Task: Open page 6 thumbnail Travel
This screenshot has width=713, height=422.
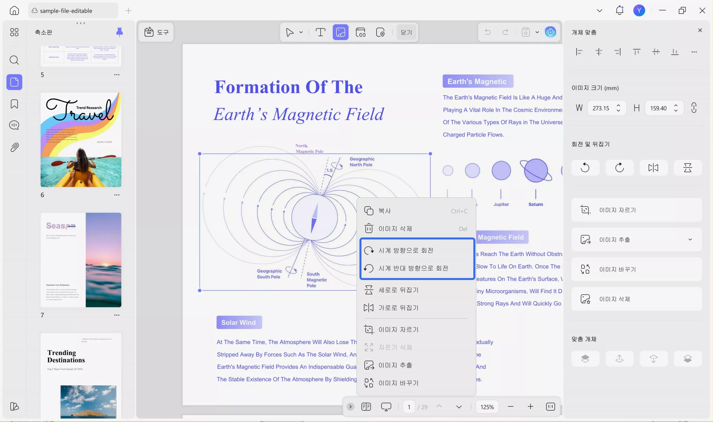Action: click(x=81, y=140)
